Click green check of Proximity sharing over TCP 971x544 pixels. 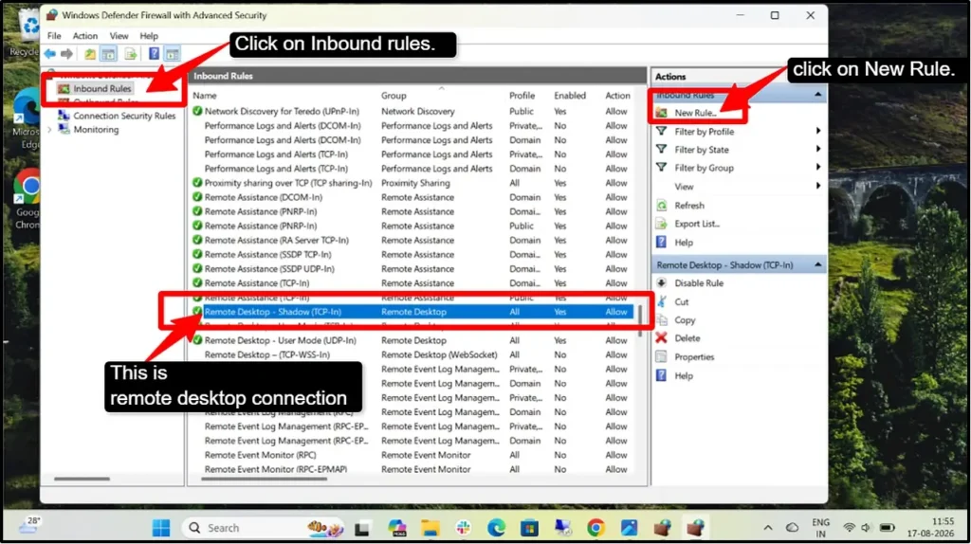coord(197,183)
